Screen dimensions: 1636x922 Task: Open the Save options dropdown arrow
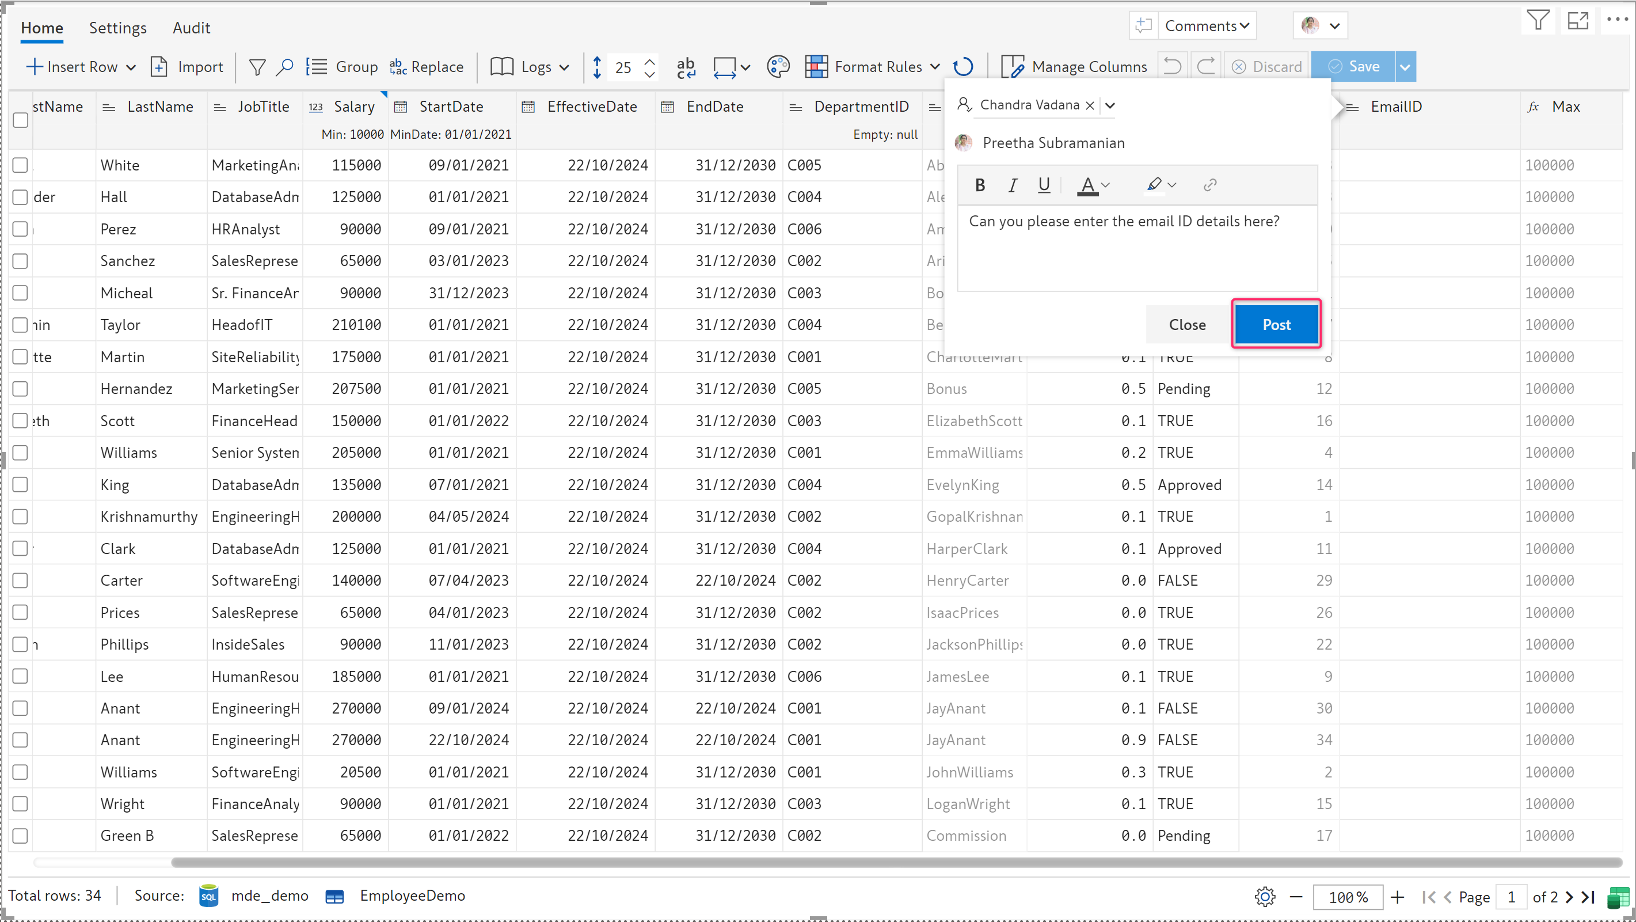click(x=1405, y=67)
